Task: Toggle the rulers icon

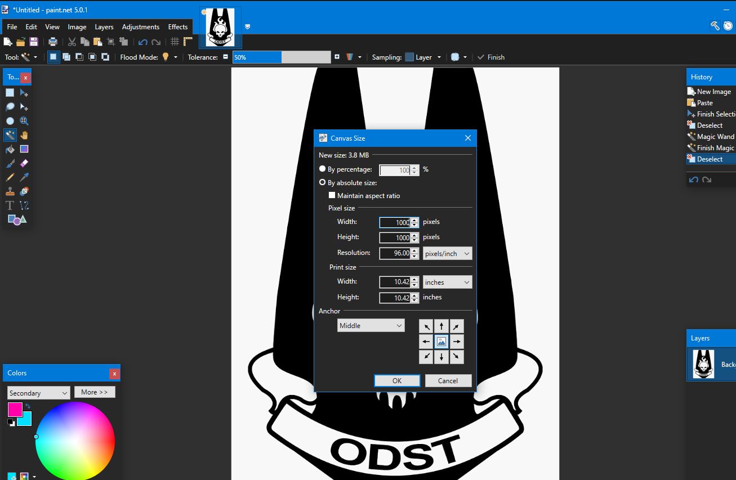Action: (188, 42)
